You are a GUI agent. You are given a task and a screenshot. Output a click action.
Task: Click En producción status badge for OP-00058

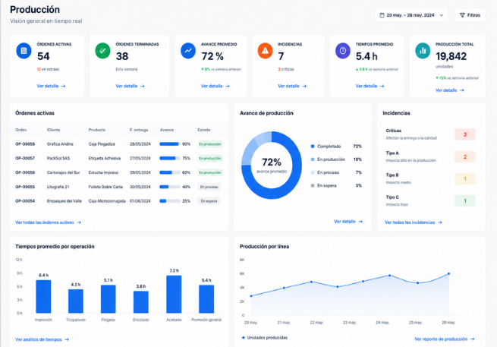pyautogui.click(x=210, y=144)
